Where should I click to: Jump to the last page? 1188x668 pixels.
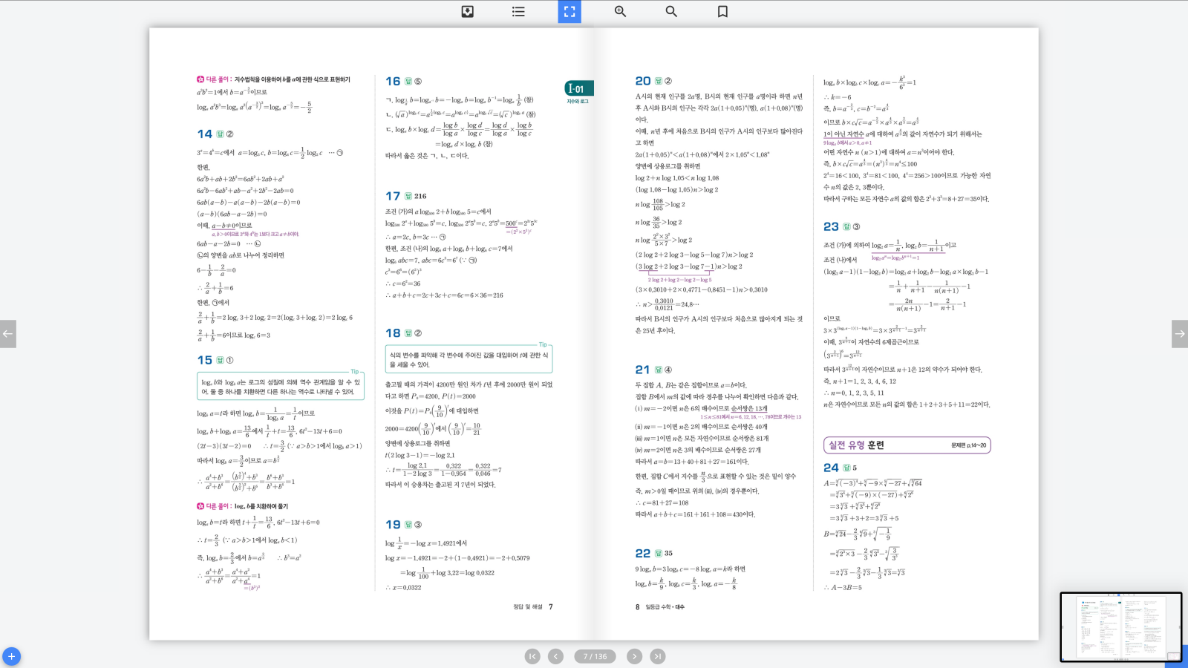(x=658, y=656)
